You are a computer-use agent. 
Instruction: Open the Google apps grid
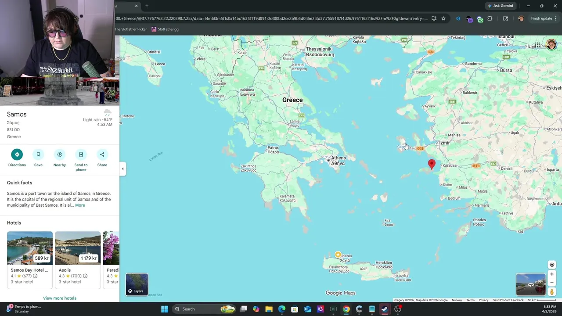[537, 45]
